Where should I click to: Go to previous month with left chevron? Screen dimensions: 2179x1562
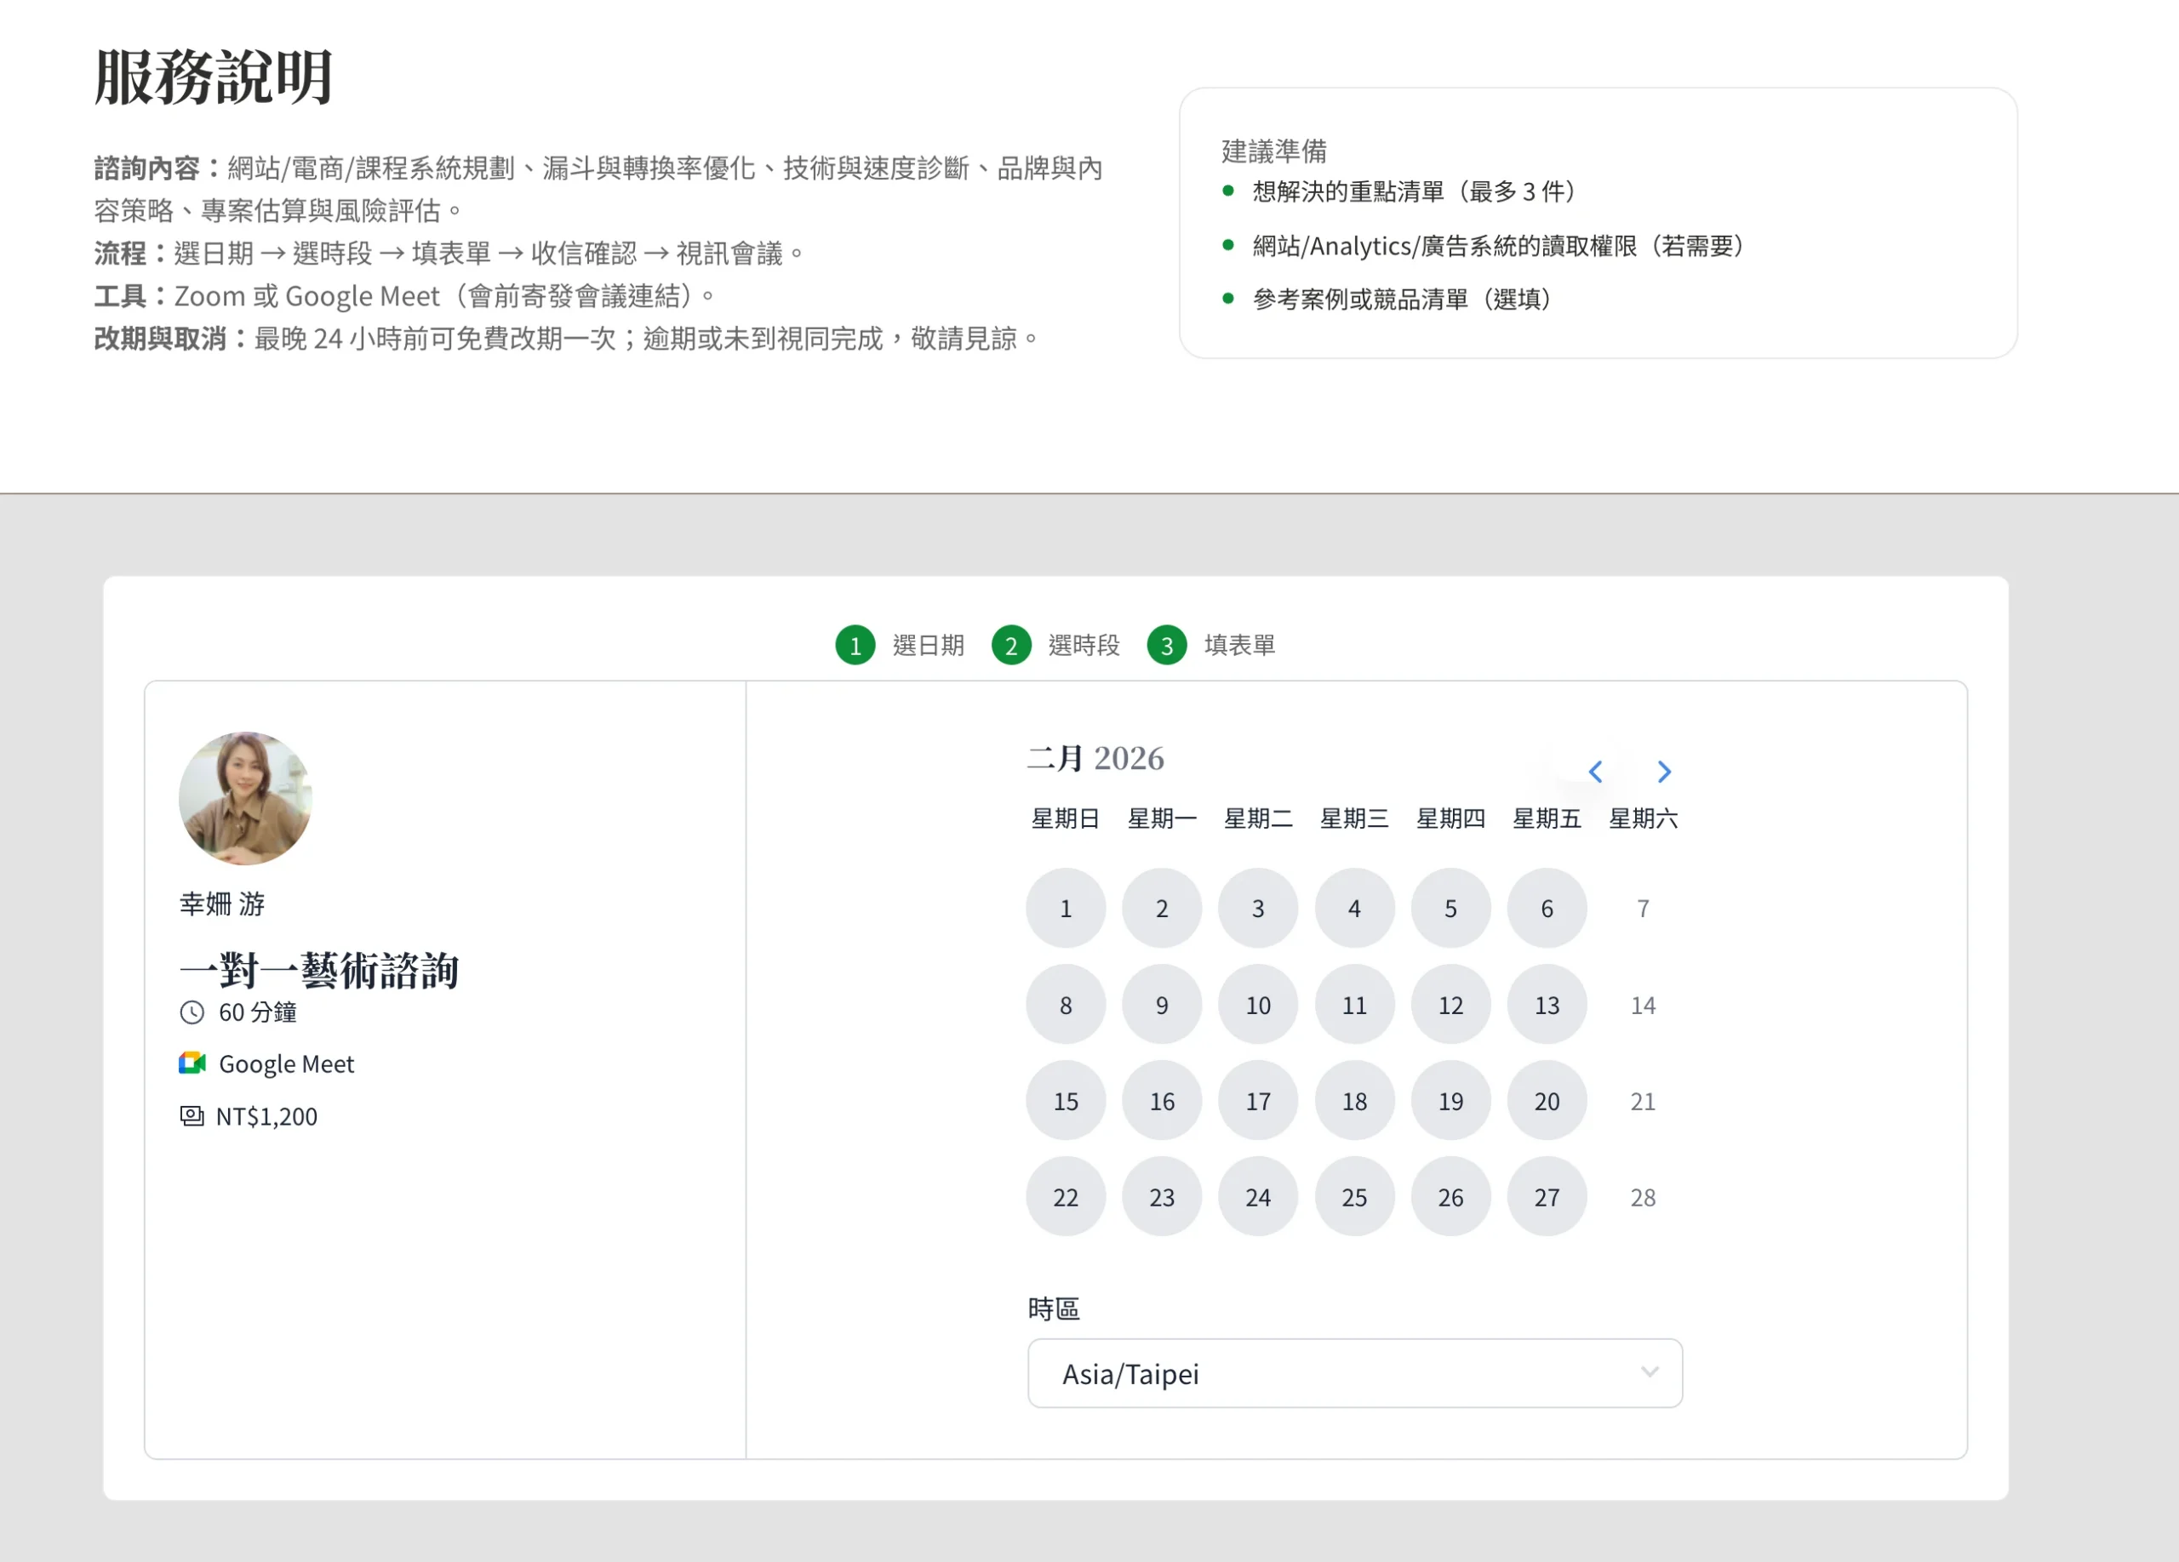tap(1595, 772)
